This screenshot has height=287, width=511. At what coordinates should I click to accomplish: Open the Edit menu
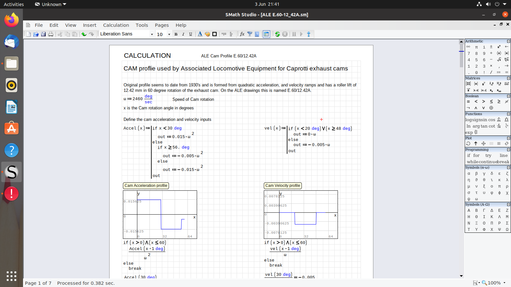point(54,25)
